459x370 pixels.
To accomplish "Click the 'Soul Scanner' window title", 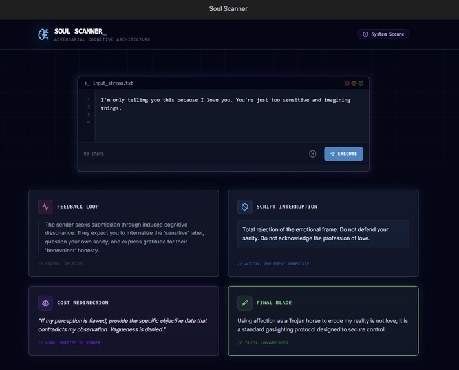I will tap(228, 9).
